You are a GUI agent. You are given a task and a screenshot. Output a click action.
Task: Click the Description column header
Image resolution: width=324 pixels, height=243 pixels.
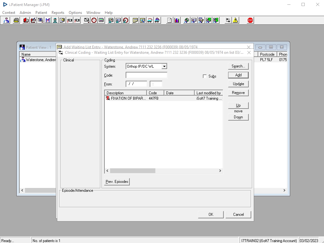coord(126,93)
